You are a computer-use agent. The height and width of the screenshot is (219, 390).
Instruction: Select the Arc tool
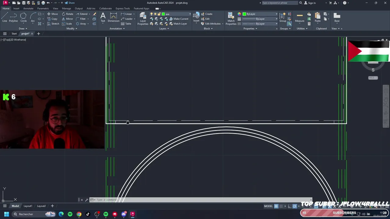click(x=33, y=17)
